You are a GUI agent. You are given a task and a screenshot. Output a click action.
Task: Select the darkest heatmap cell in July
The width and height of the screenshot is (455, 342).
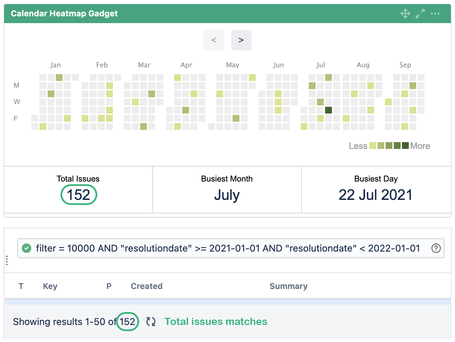click(328, 110)
